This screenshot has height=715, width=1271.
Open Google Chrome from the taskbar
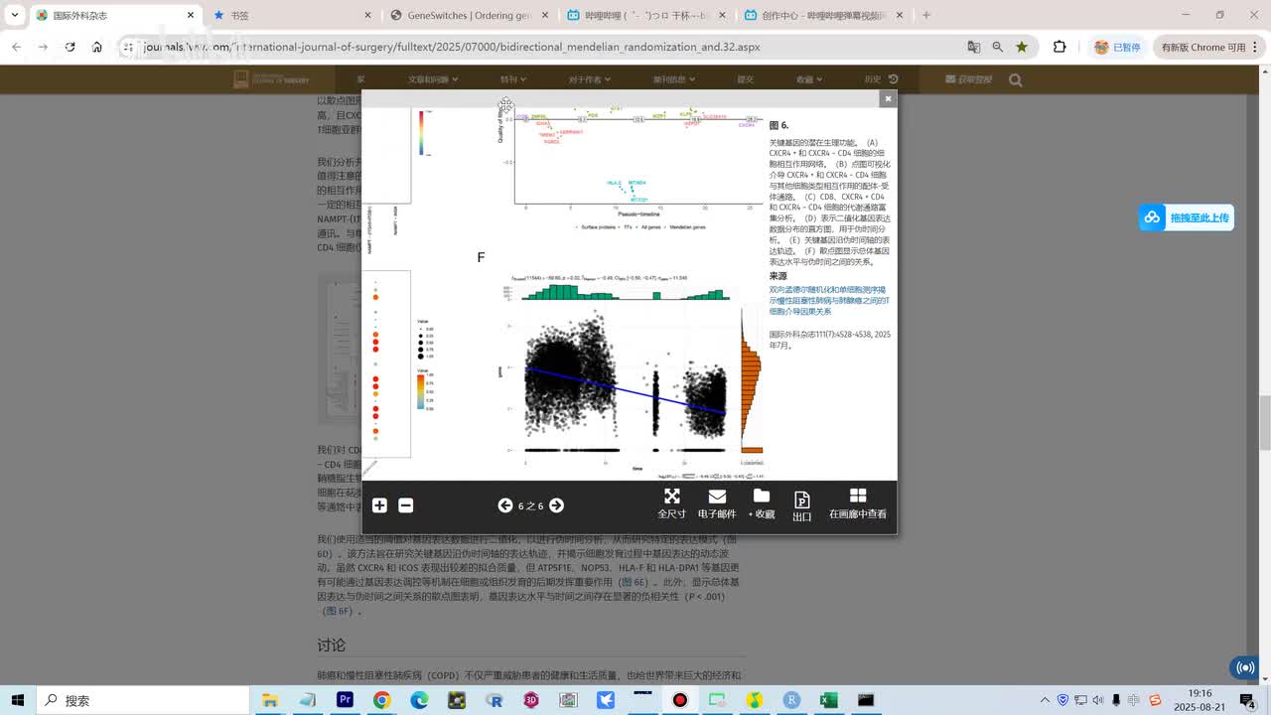(x=382, y=700)
